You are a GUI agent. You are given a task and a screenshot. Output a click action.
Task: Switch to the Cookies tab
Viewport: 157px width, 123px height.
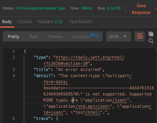[24, 22]
